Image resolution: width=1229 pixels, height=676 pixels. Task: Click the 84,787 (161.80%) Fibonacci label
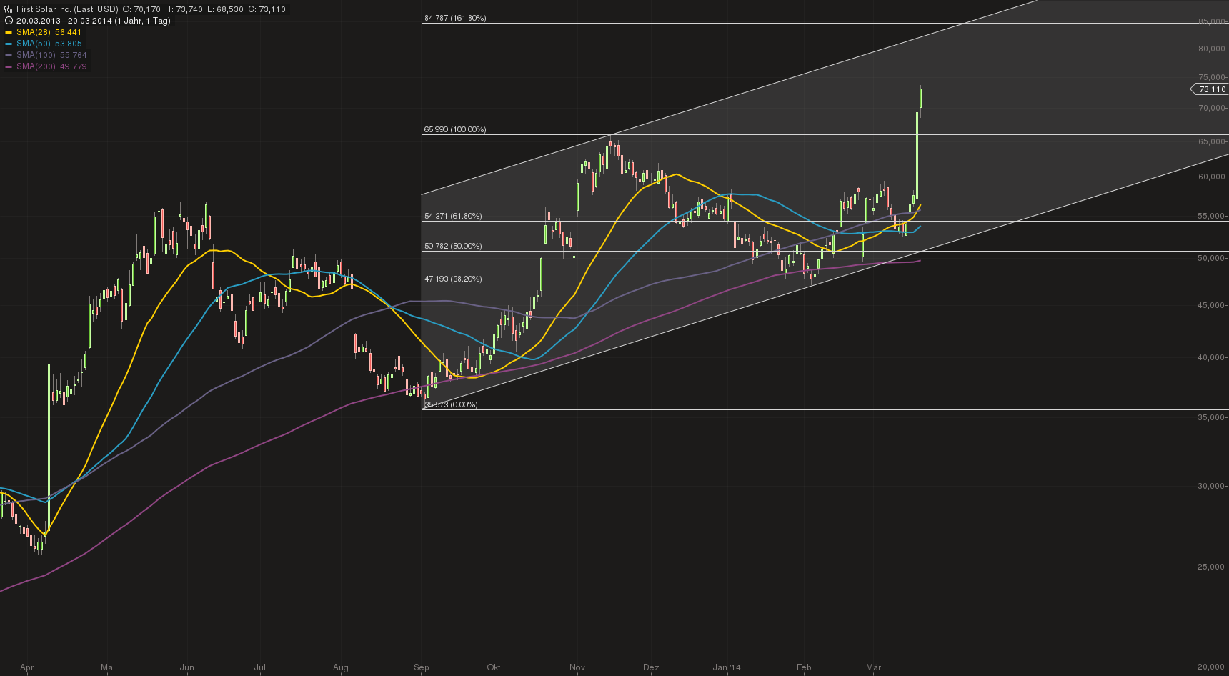[x=454, y=18]
